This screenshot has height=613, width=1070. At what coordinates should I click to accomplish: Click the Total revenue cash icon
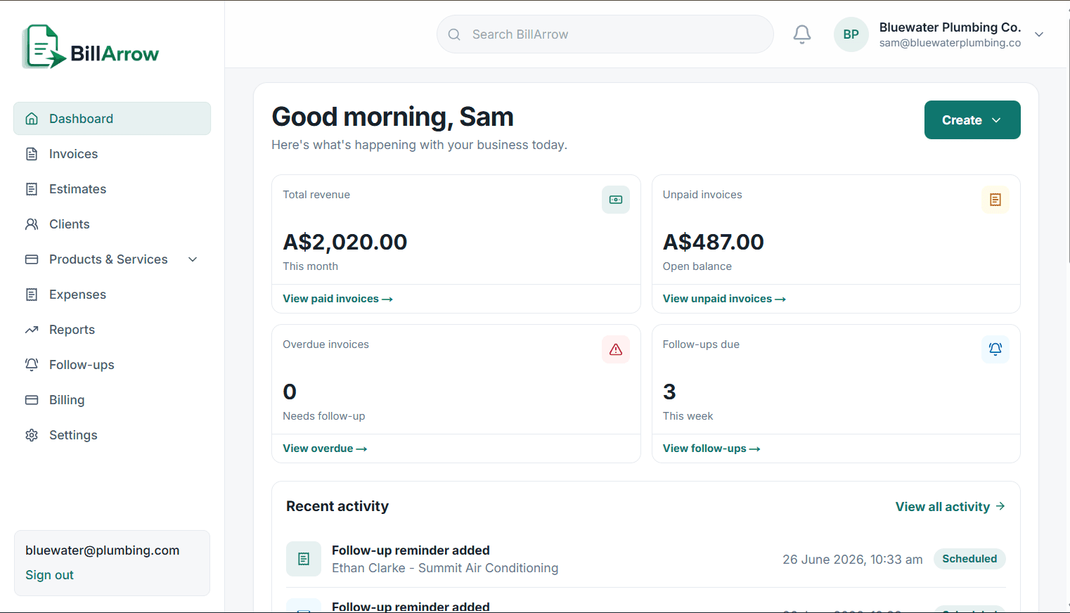(616, 200)
